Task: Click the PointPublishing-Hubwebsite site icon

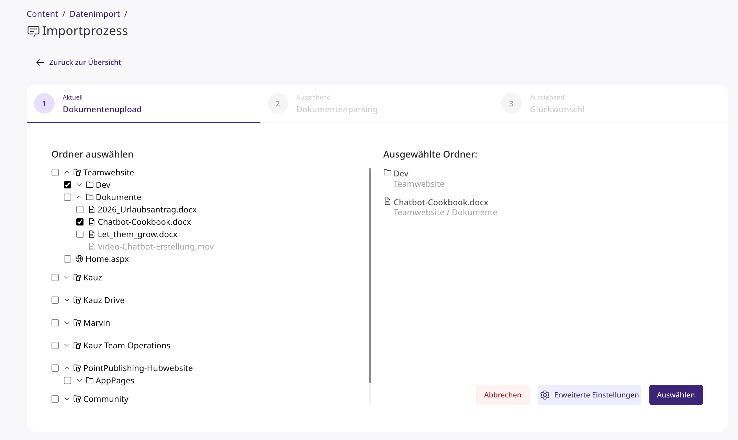Action: [77, 368]
